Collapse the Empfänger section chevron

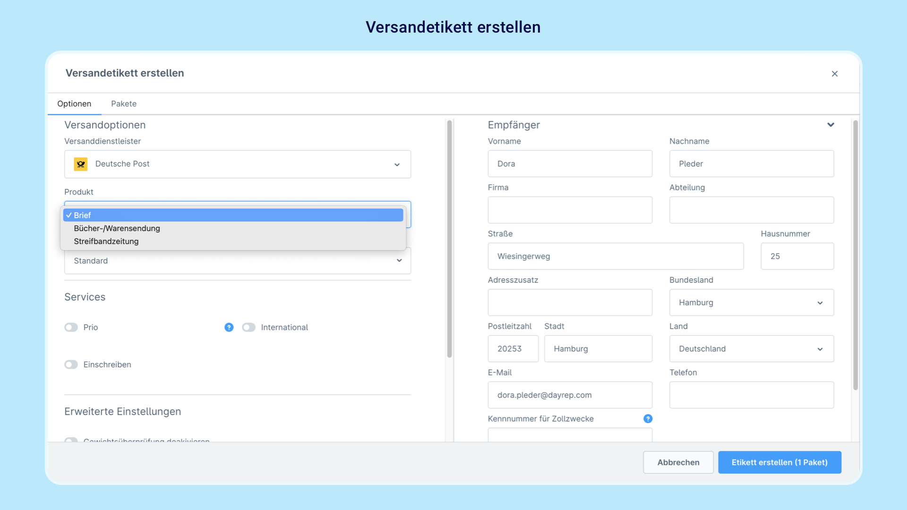(x=830, y=125)
